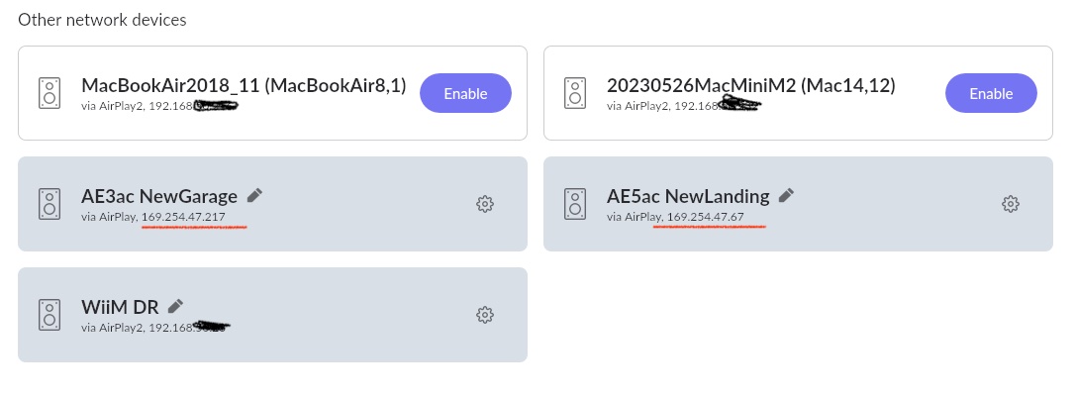Screen dimensions: 1076x398
Task: Rename WiiM DR using the pencil icon
Action: click(x=175, y=306)
